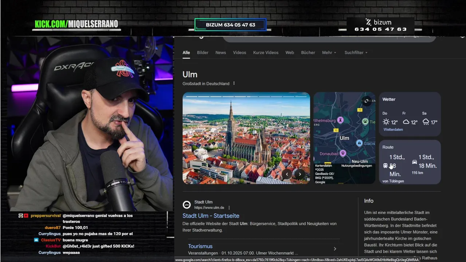Click the cloud icon for Fr weather
Viewport: 466px width, 262px height.
[406, 122]
